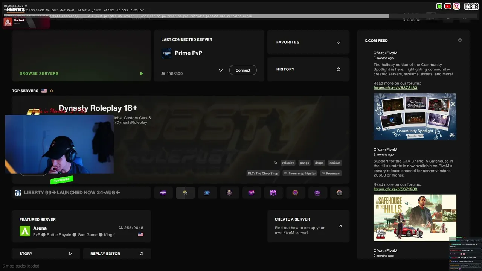Click the US flag on the Arena card
This screenshot has height=271, width=482.
(141, 234)
